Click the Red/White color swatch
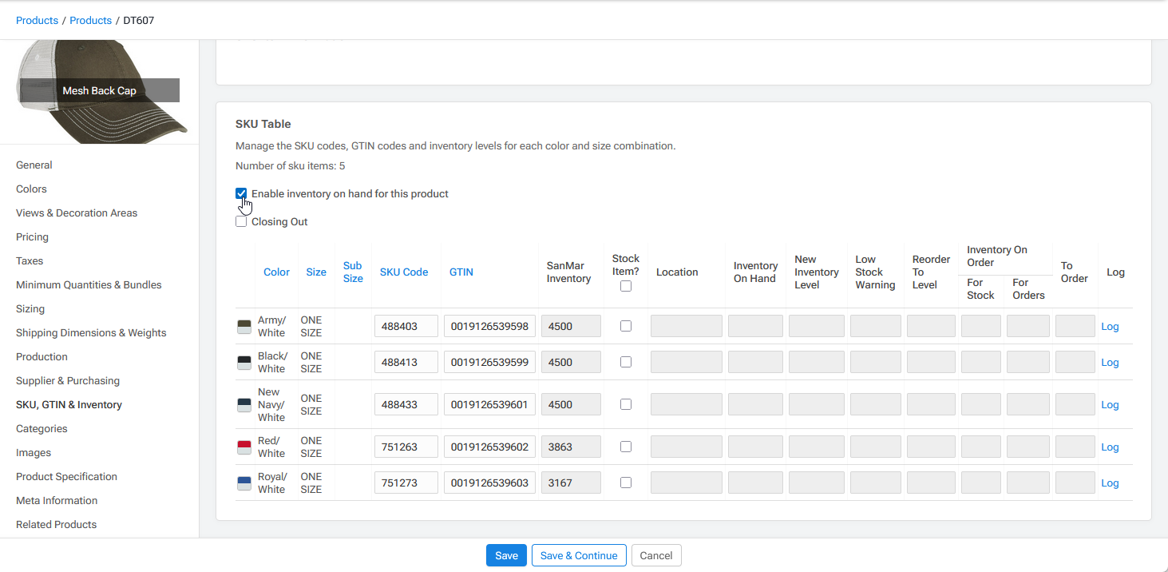1168x572 pixels. [243, 447]
